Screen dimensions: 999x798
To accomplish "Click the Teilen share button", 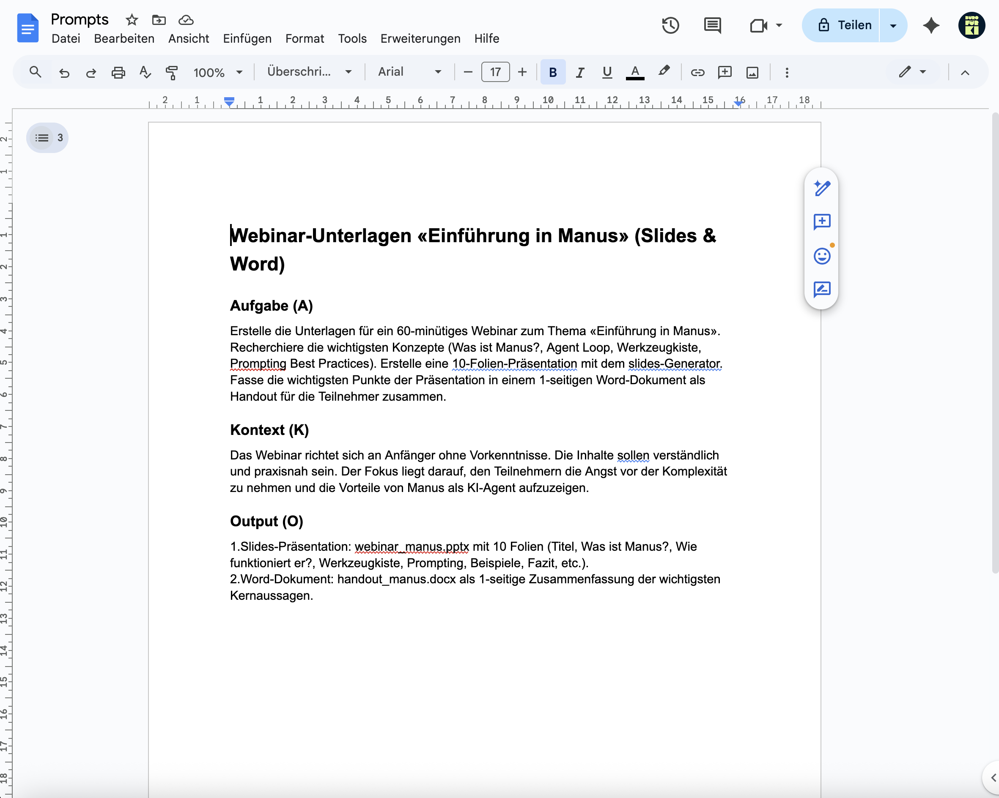I will 840,25.
